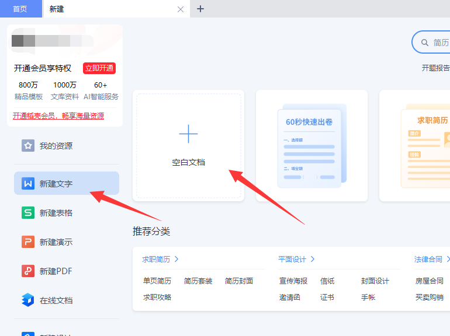Open the 60秒快速出卷 template thumbnail
This screenshot has height=336, width=450.
311,145
